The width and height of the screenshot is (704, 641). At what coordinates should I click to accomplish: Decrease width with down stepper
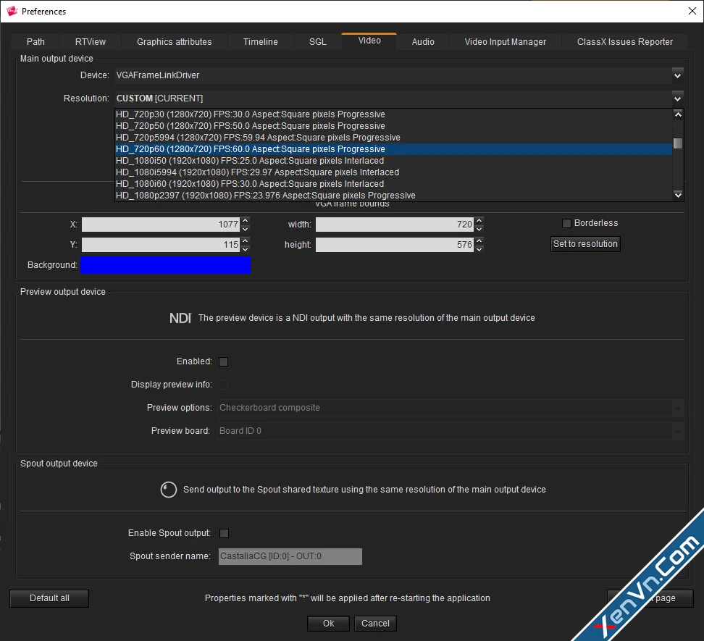479,228
